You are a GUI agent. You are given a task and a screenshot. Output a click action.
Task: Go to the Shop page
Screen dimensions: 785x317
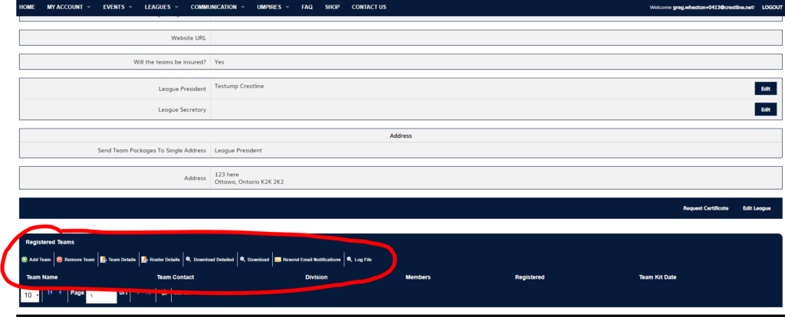coord(332,7)
